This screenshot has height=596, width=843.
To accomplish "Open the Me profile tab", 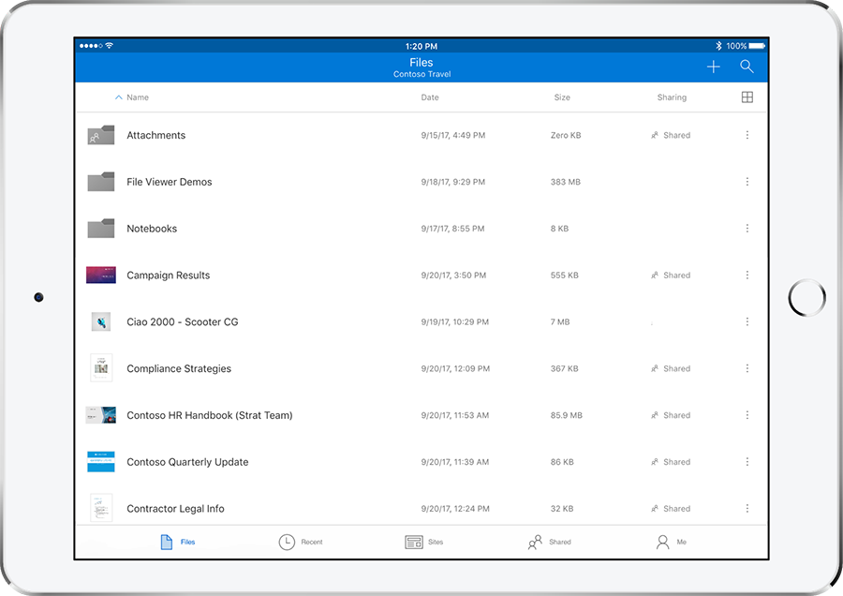I will (x=672, y=542).
